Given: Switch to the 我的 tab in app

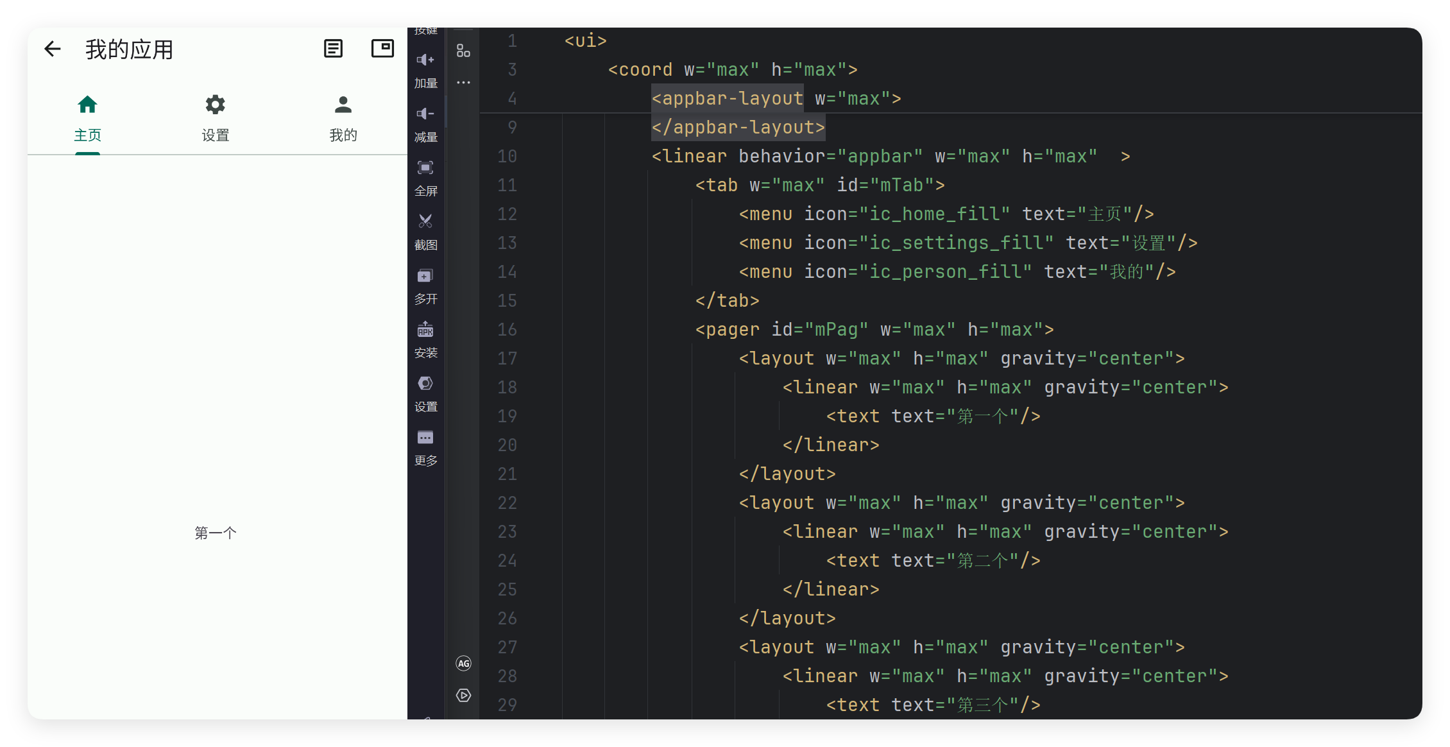Looking at the screenshot, I should [x=343, y=118].
